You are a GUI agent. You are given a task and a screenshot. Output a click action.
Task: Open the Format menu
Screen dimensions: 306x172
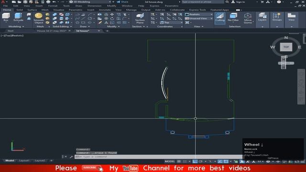pyautogui.click(x=53, y=6)
